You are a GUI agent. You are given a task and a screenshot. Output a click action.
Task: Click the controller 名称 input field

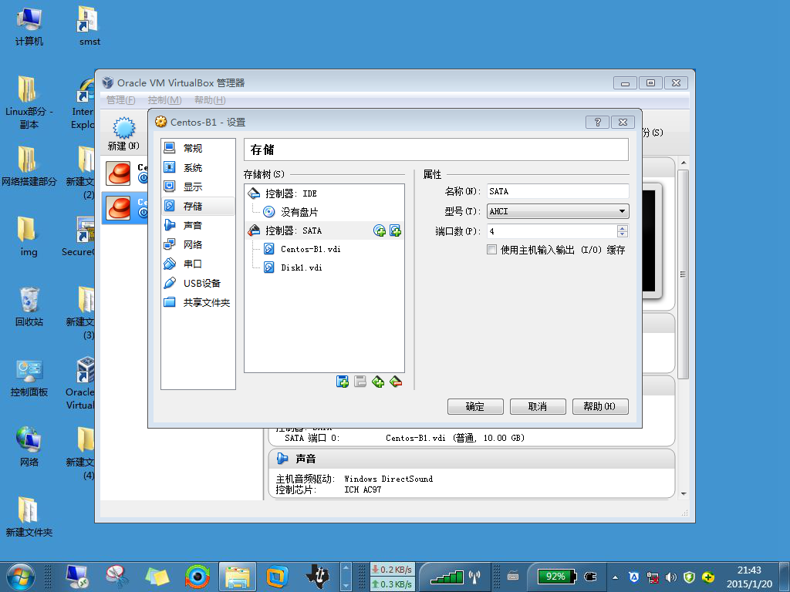click(x=558, y=191)
